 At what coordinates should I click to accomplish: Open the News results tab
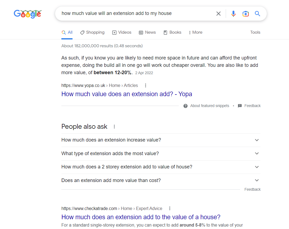[x=147, y=32]
